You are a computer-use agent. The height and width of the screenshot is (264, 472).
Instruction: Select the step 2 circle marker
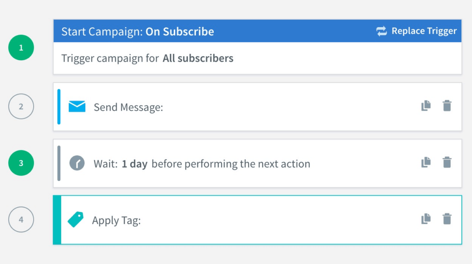coord(21,106)
